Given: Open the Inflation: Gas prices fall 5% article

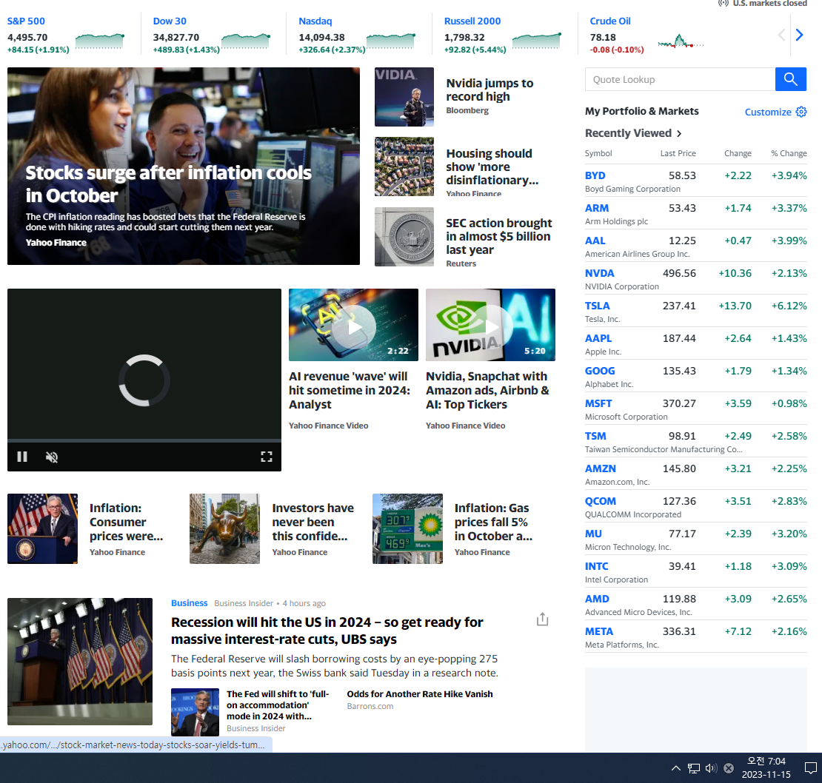Looking at the screenshot, I should (493, 522).
